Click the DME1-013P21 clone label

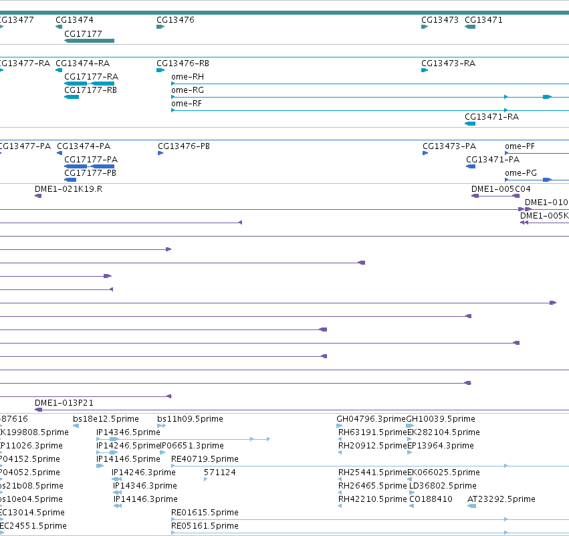[64, 403]
